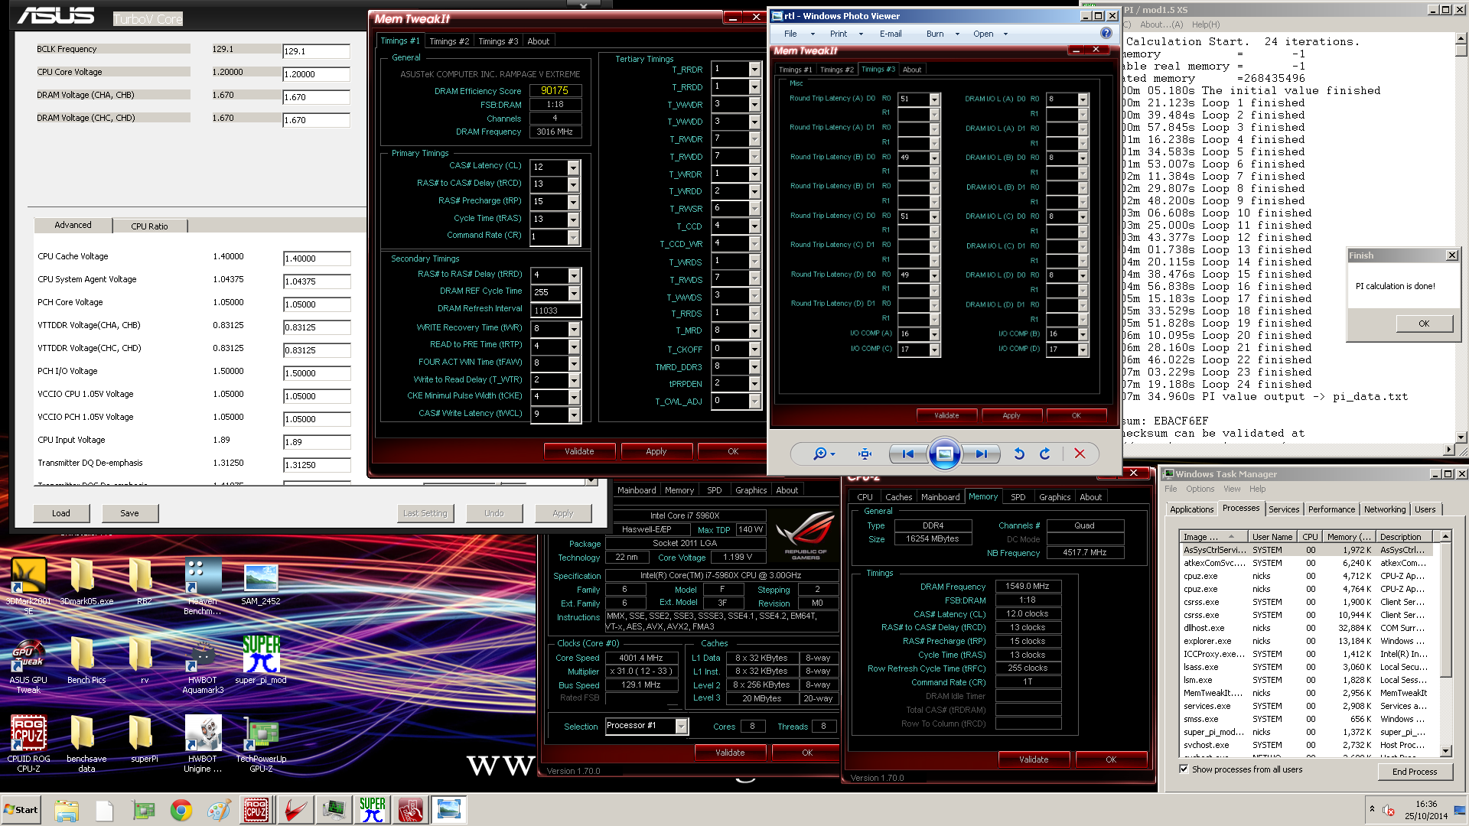The height and width of the screenshot is (826, 1469).
Task: Click the Task Manager process list scrollbar
Action: (x=1446, y=643)
